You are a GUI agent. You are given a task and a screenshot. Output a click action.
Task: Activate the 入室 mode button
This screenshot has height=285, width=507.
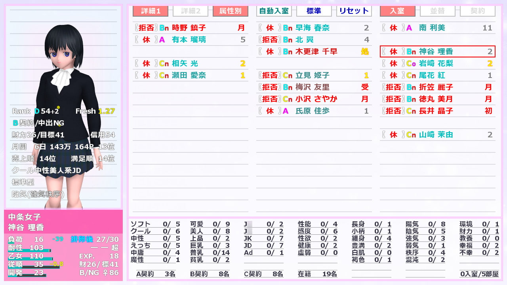tap(397, 11)
